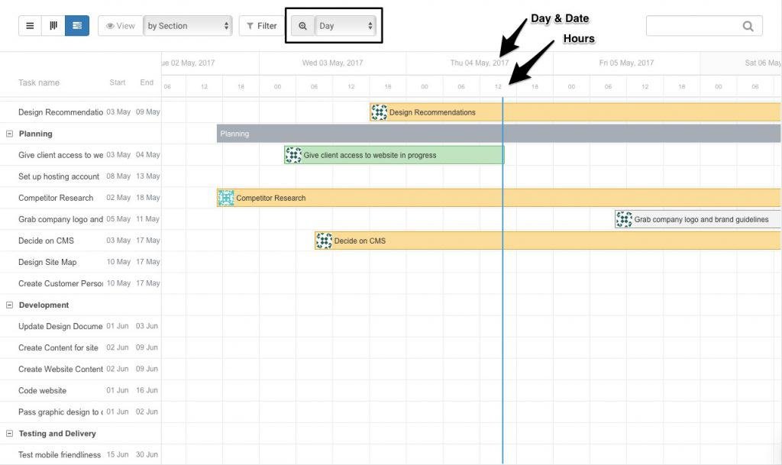This screenshot has height=465, width=782.
Task: Open the hamburger list menu icon
Action: coord(29,24)
